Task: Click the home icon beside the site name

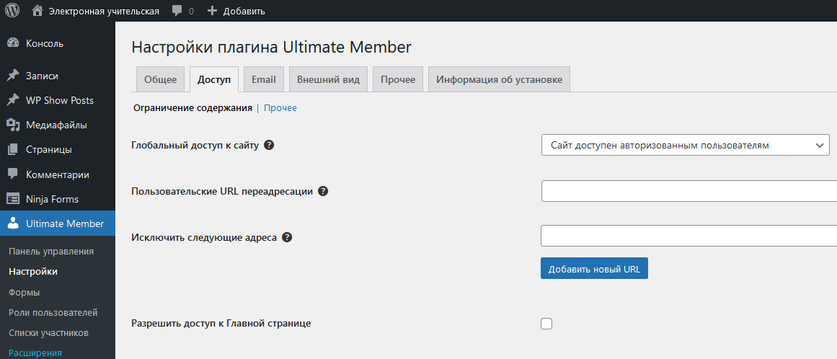Action: pyautogui.click(x=37, y=11)
